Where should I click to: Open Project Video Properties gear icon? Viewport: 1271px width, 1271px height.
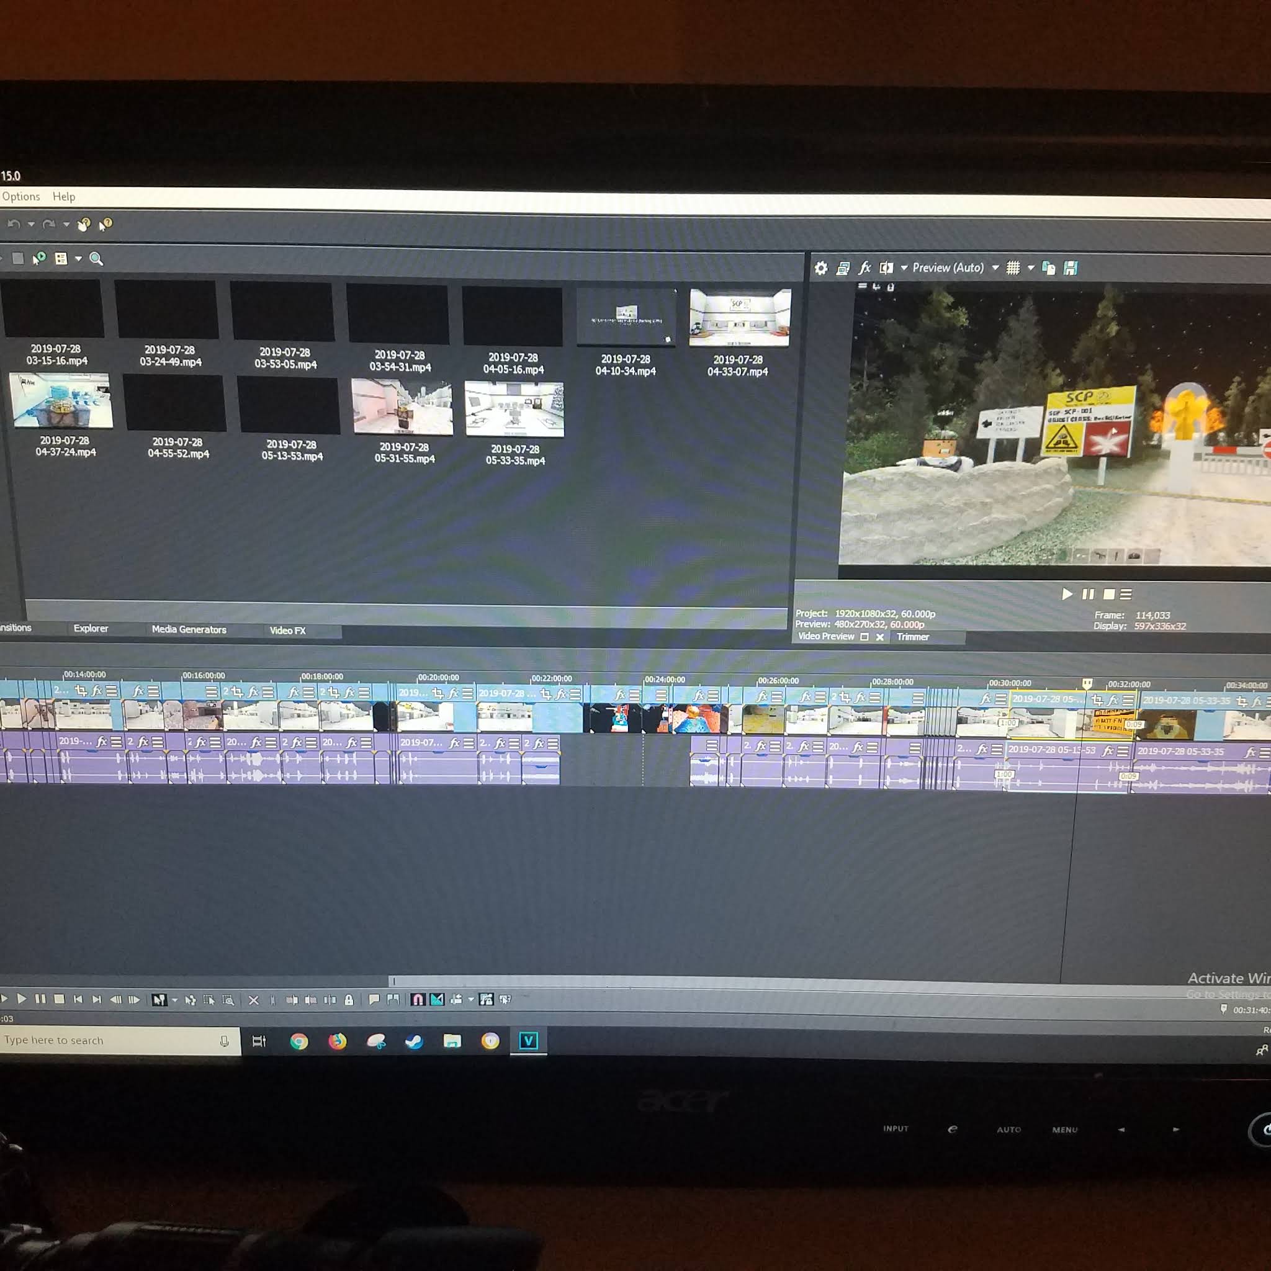821,267
